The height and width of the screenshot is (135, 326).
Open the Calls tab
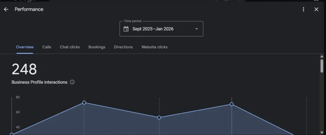(47, 47)
